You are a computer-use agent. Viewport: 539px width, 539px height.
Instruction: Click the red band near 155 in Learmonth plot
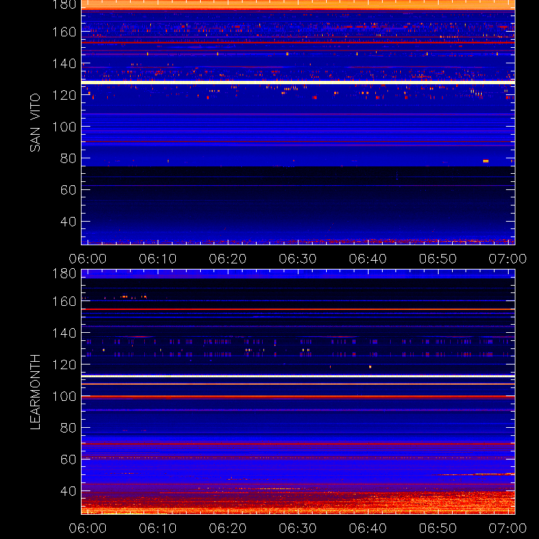click(298, 309)
